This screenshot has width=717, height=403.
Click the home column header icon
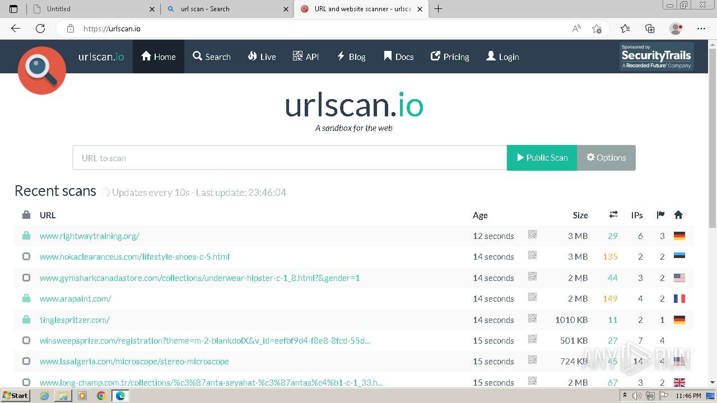click(678, 214)
